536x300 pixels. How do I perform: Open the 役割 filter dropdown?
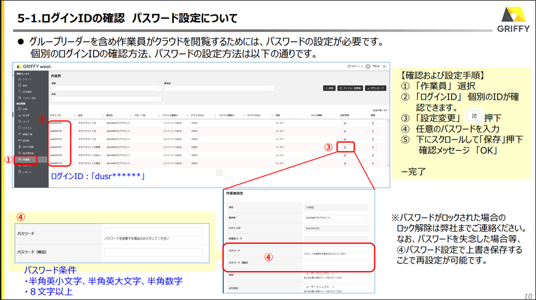[106, 88]
